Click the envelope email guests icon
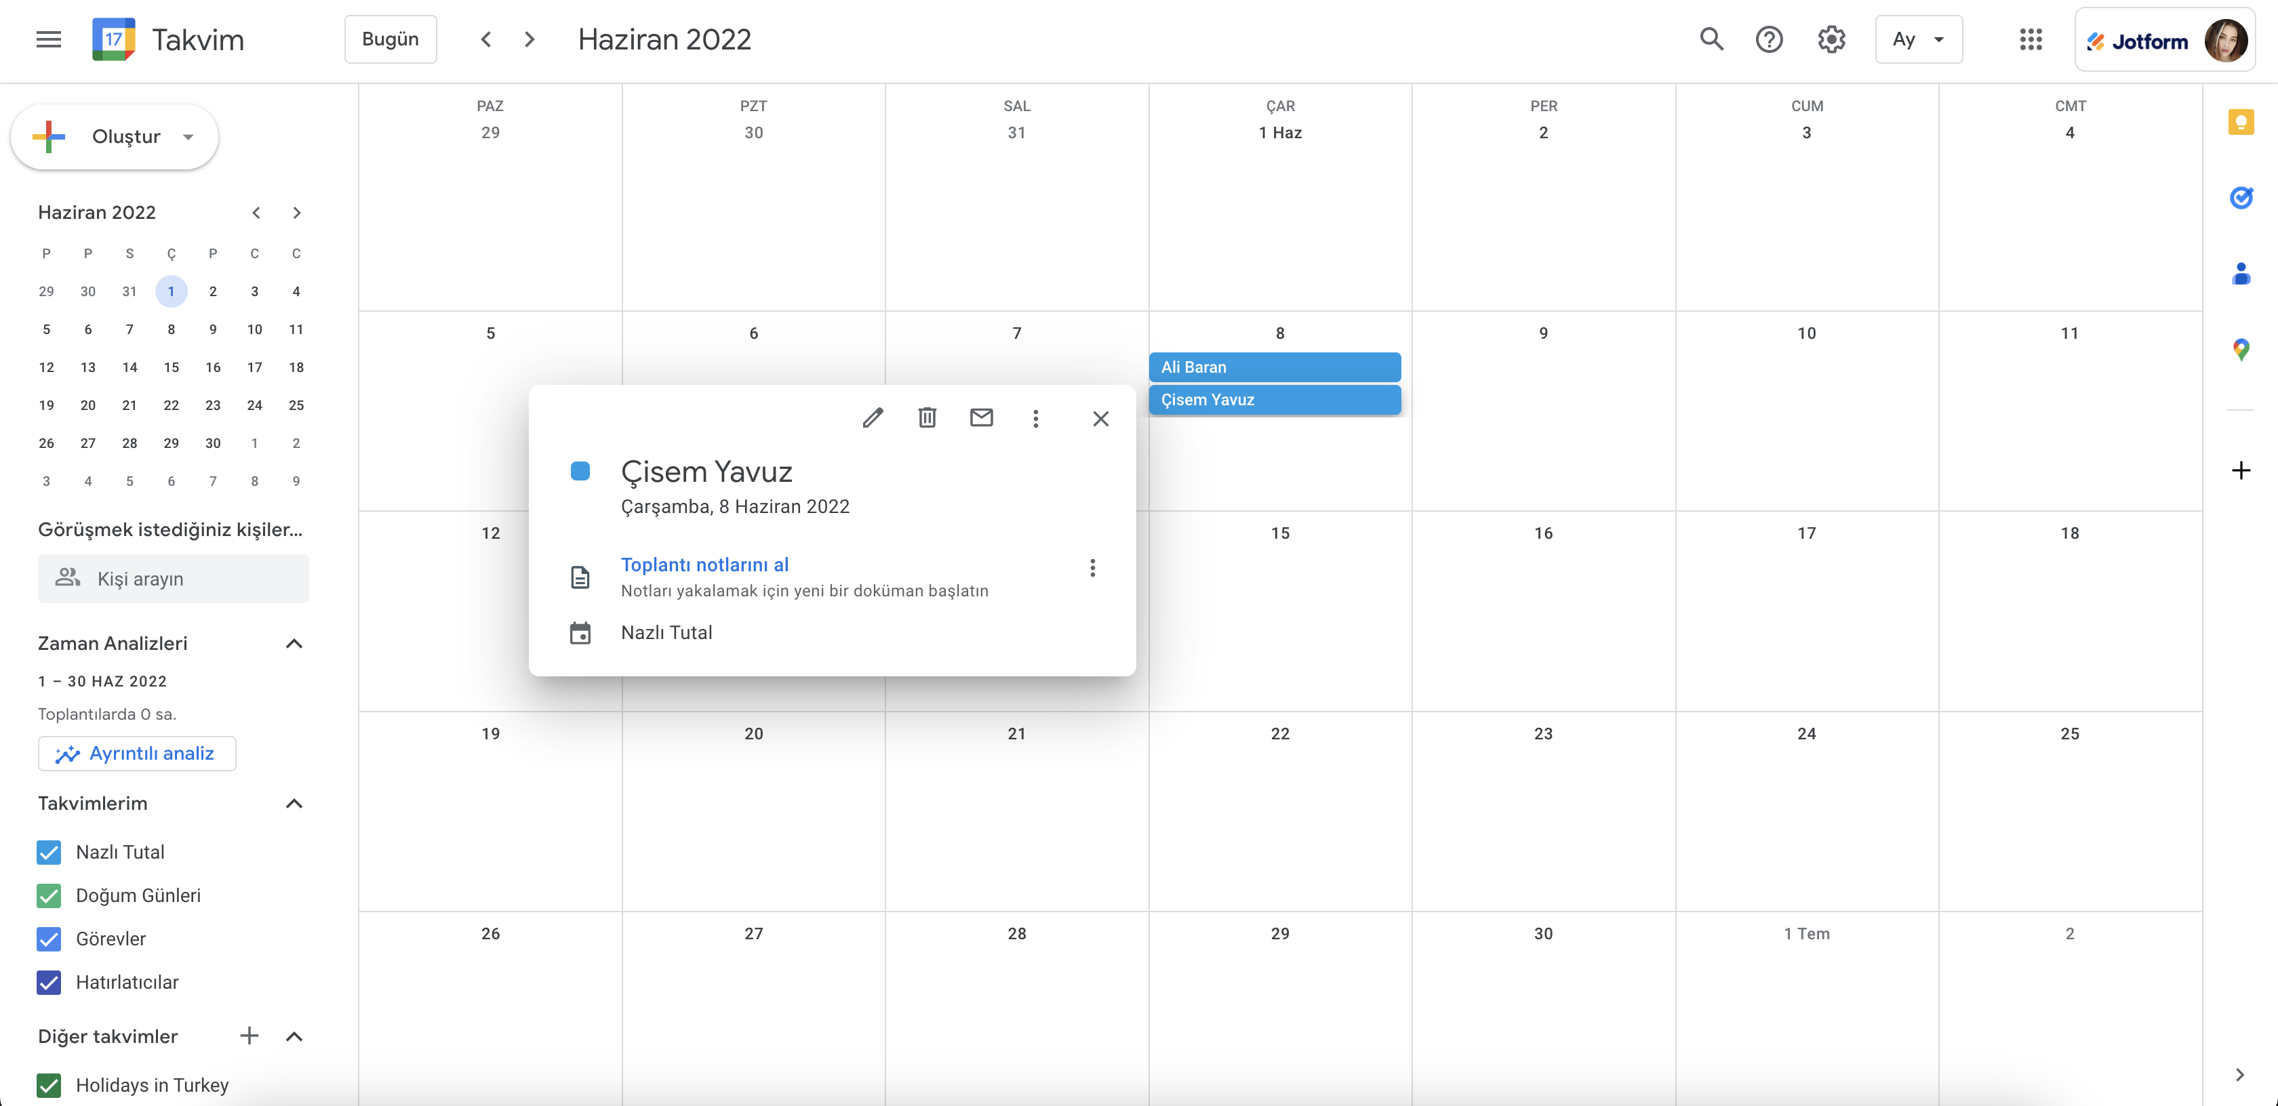 pyautogui.click(x=981, y=418)
